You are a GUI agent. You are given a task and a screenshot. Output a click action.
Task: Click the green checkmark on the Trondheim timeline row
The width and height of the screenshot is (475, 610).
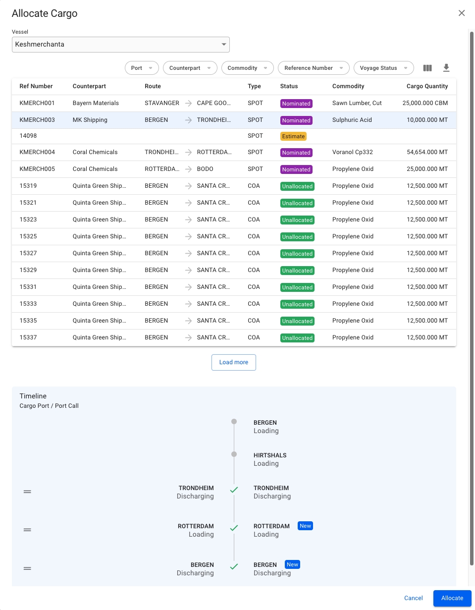point(234,490)
